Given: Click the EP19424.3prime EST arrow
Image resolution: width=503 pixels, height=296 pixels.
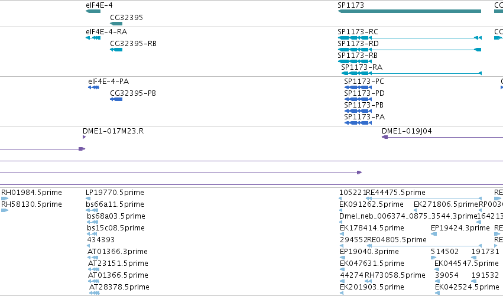Looking at the screenshot, I should click(434, 234).
